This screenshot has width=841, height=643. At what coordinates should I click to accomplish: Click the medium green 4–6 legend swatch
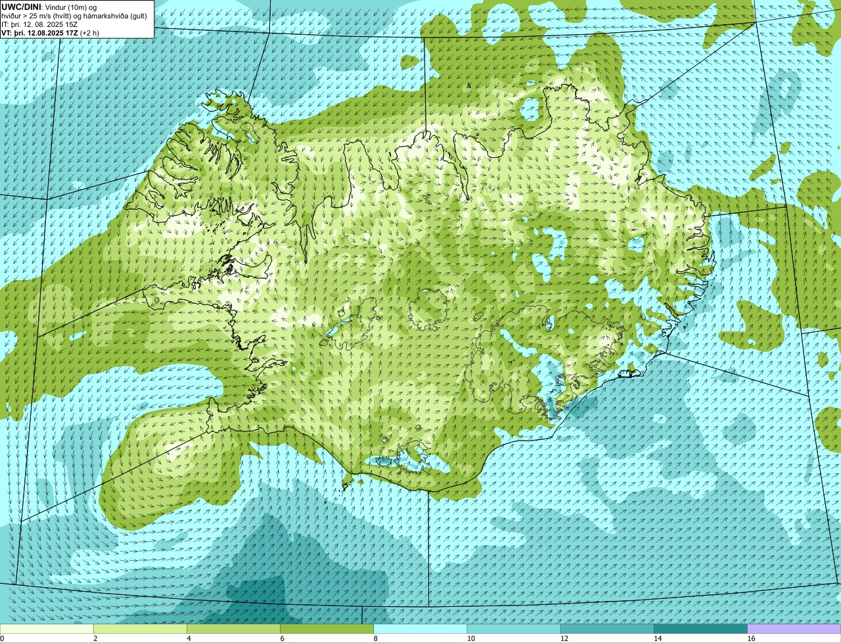(233, 629)
